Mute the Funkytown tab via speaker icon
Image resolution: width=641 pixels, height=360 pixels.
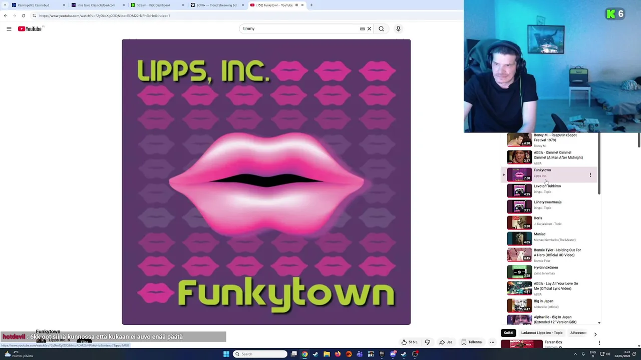coord(296,5)
